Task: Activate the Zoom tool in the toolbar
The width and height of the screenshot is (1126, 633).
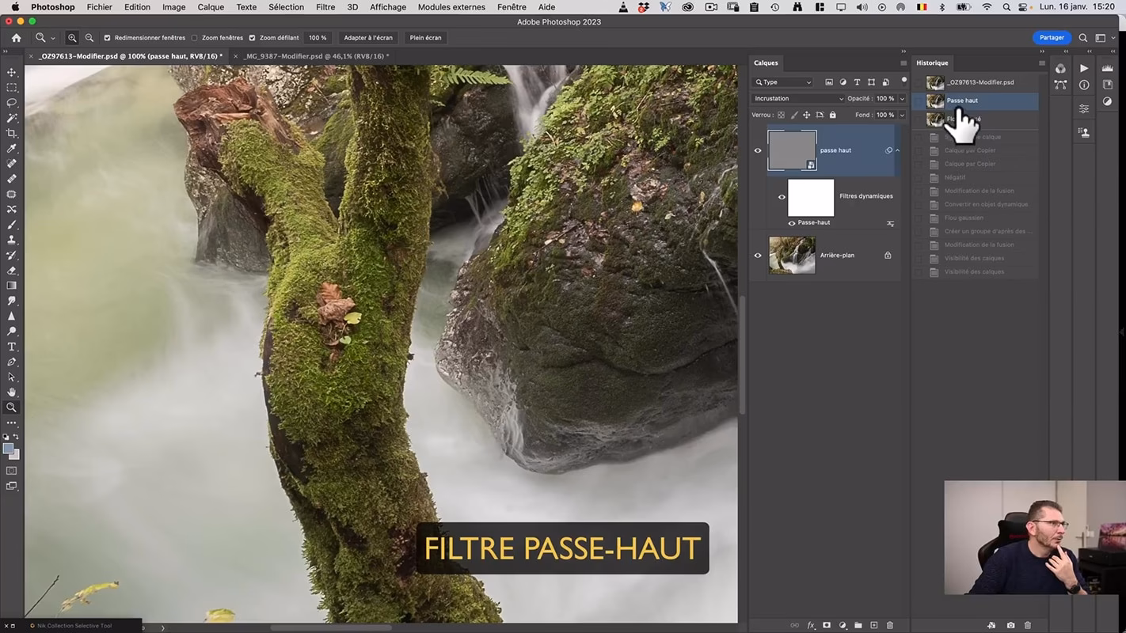Action: 11,407
